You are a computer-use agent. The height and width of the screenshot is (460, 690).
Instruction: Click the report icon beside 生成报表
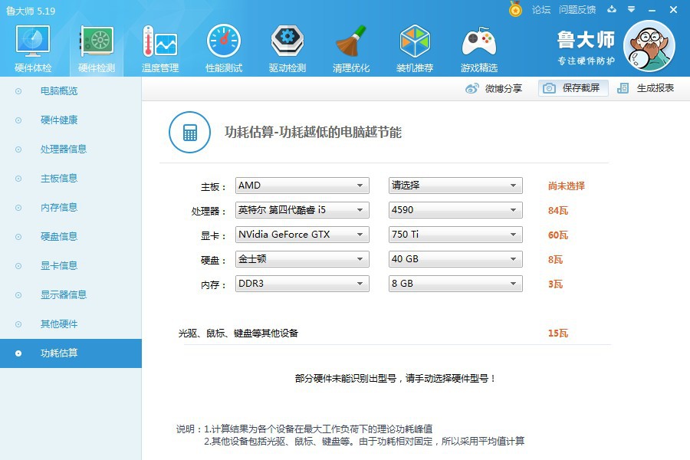click(x=623, y=88)
